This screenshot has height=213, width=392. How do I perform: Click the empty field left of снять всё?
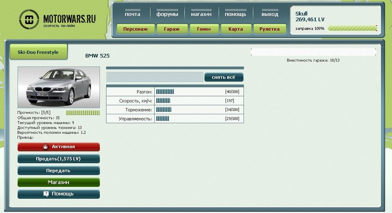(x=155, y=77)
